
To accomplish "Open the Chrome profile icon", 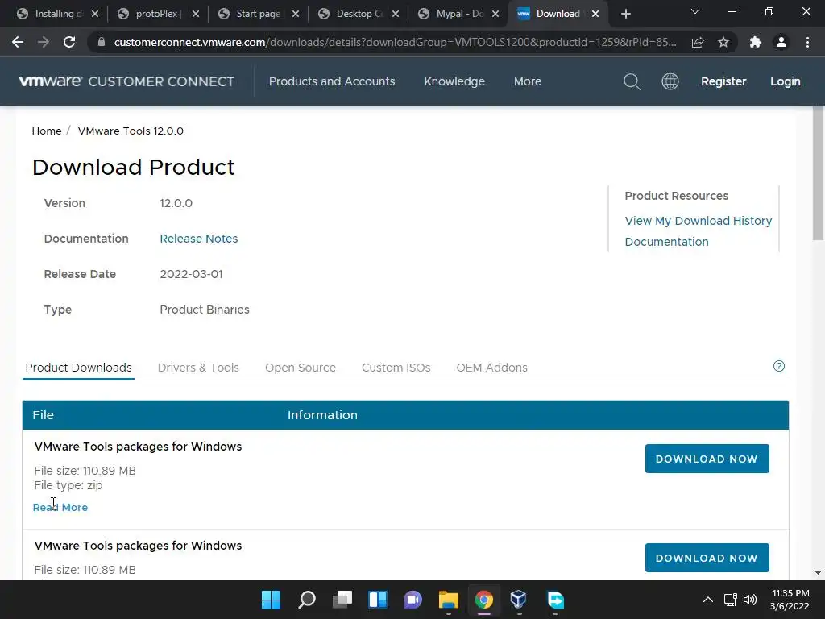I will 781,42.
